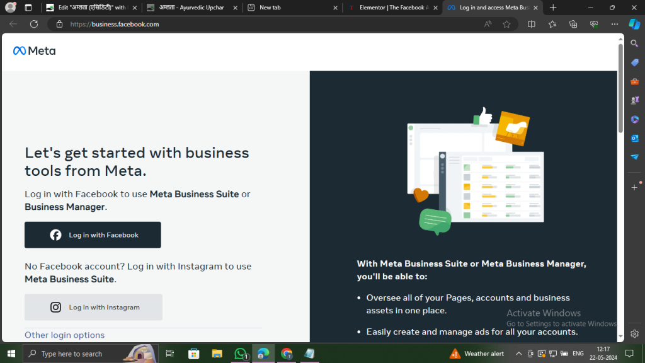Viewport: 645px width, 363px height.
Task: Open the Windows Start menu
Action: (x=11, y=354)
